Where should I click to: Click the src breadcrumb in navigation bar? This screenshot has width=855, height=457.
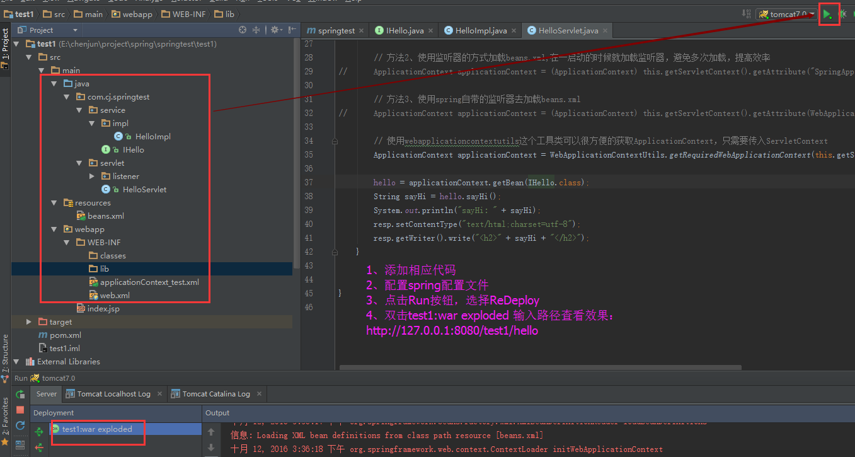55,14
